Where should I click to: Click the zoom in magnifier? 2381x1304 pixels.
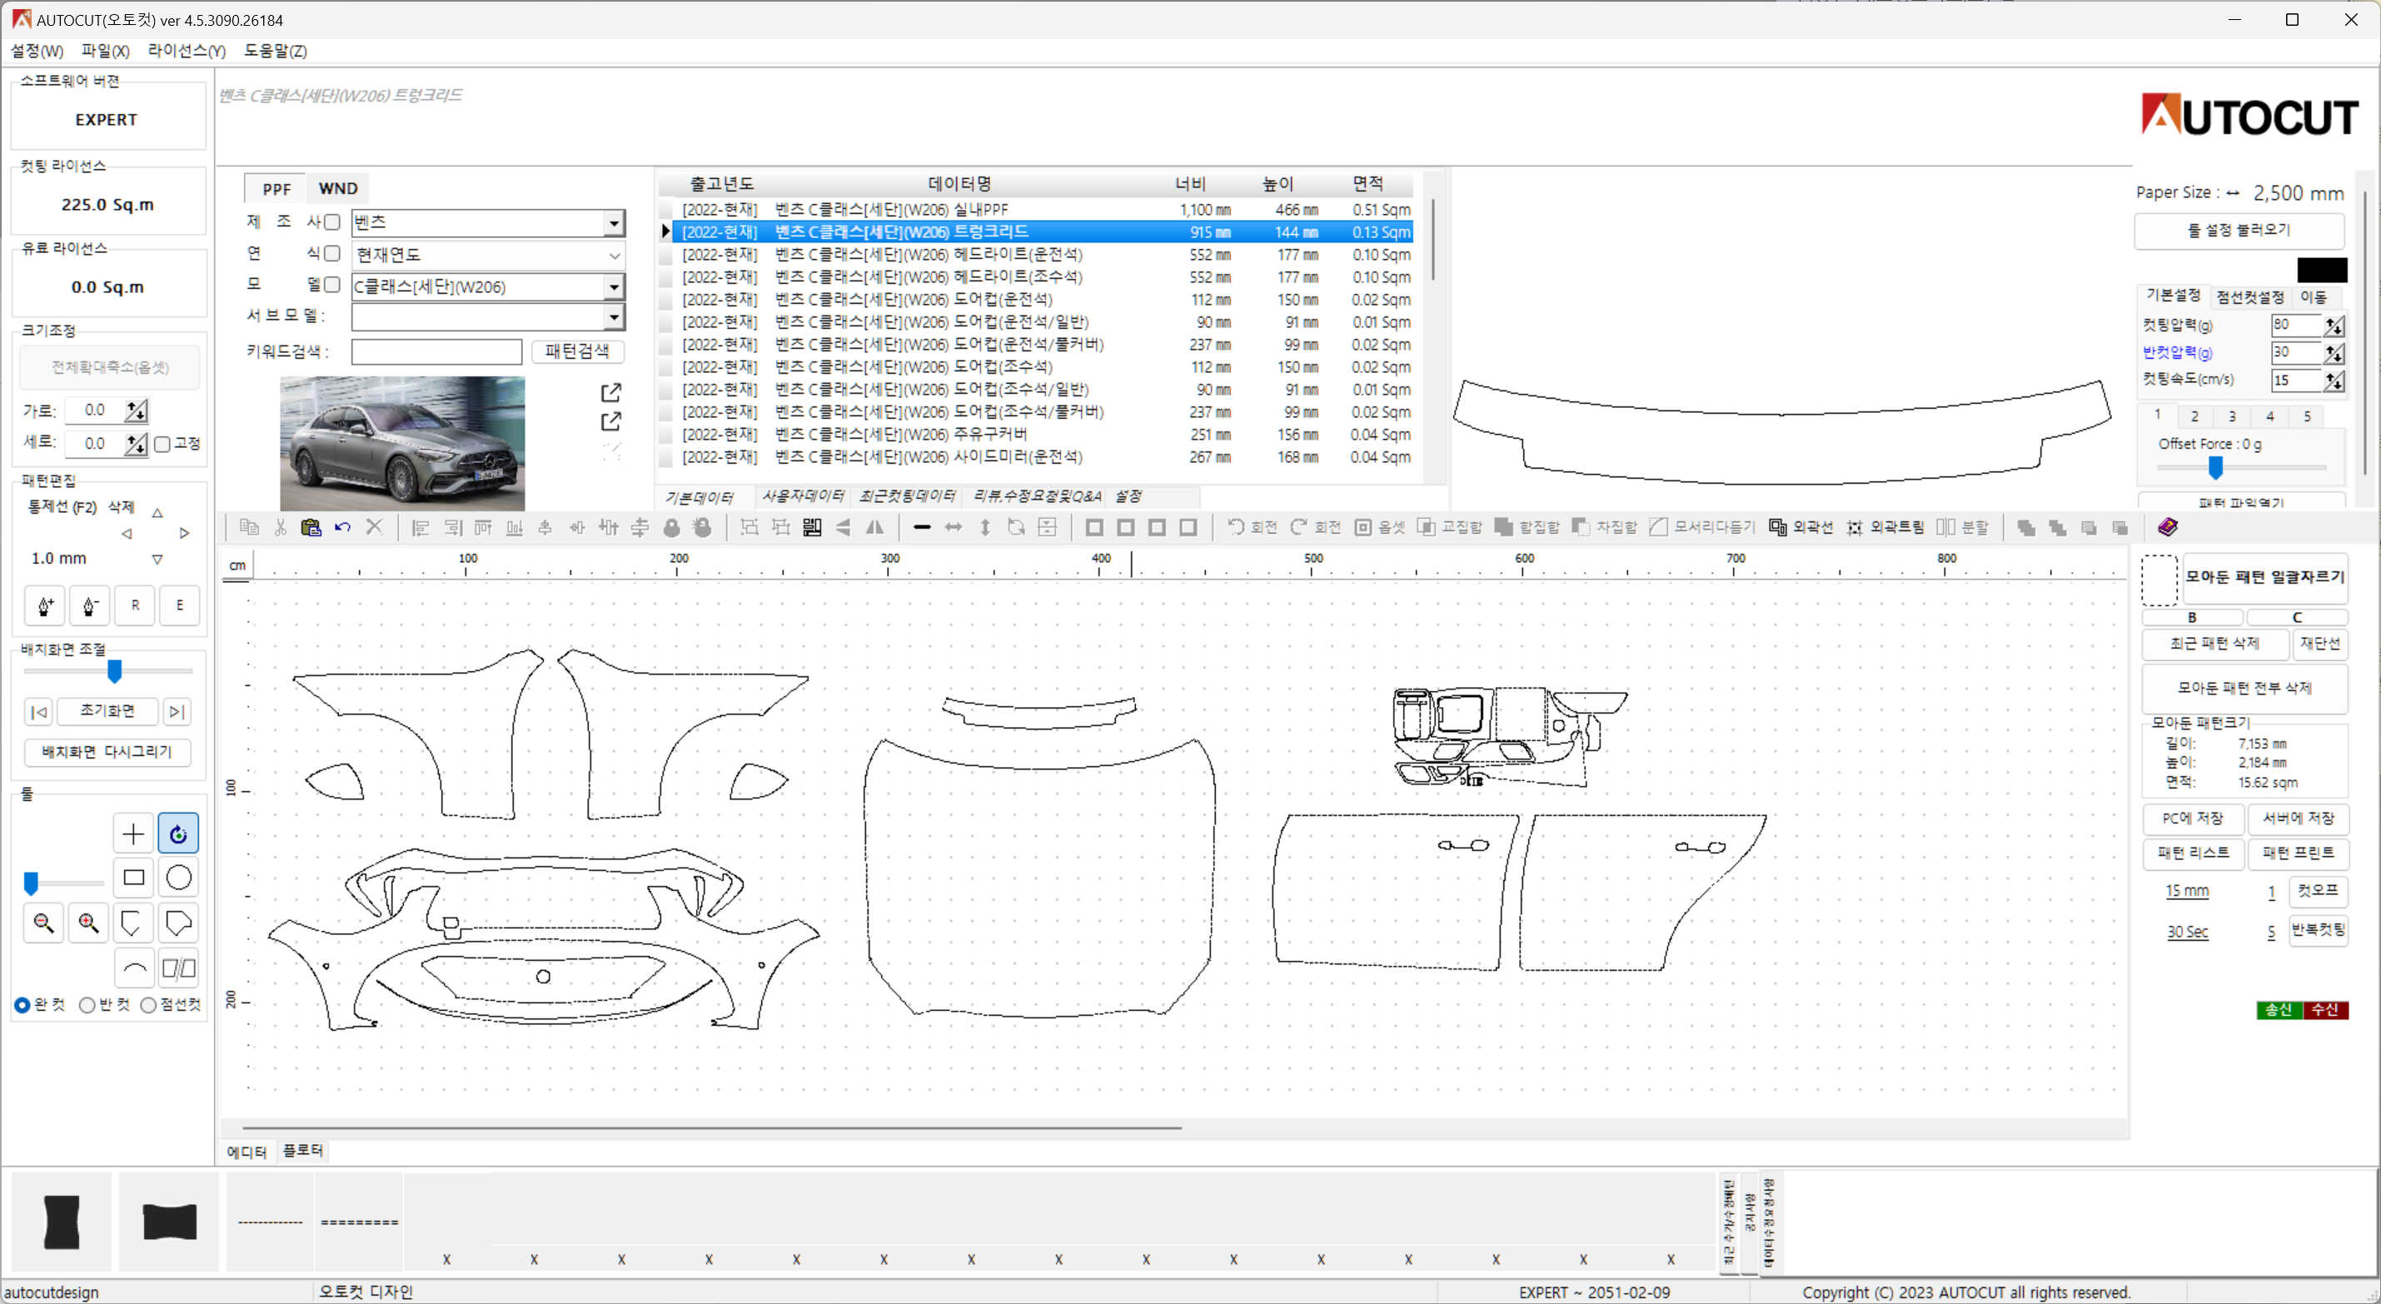(89, 923)
